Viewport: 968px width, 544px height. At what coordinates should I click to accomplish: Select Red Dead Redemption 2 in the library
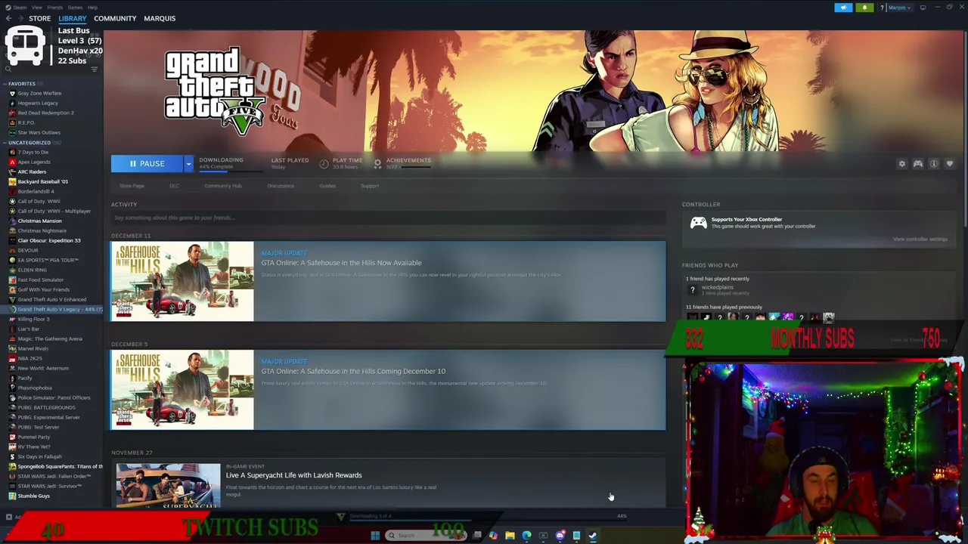45,113
